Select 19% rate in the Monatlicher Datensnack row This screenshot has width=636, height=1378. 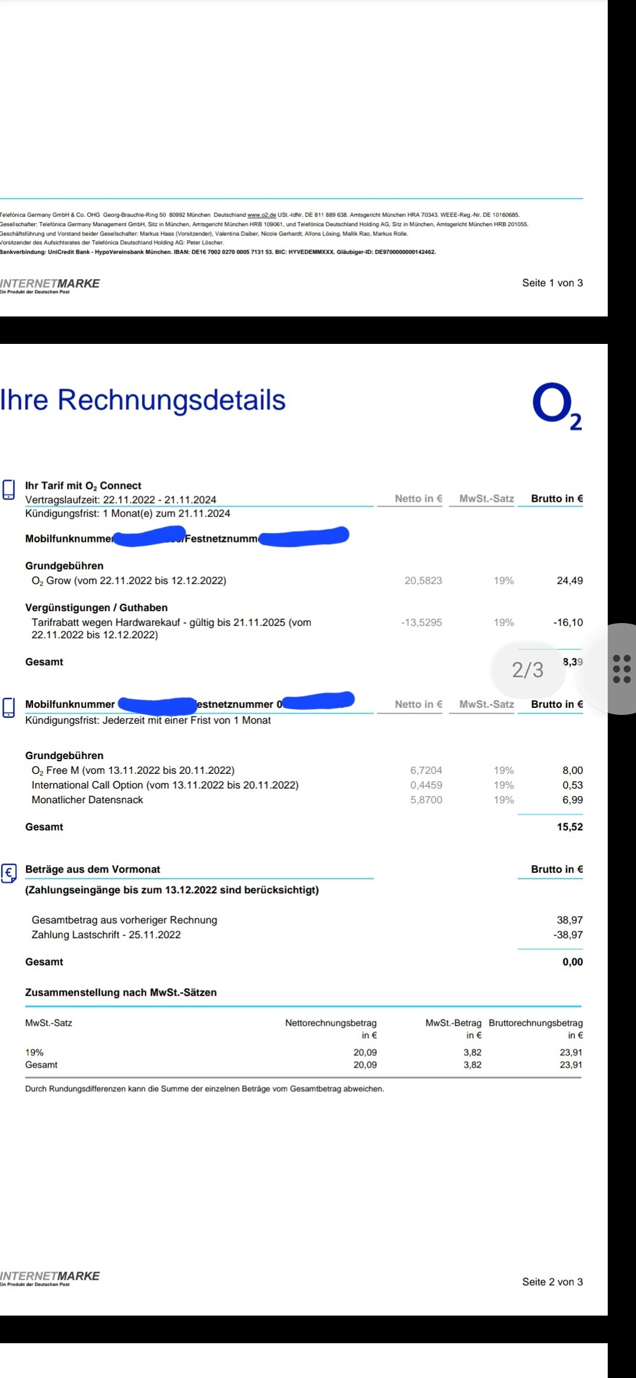(x=503, y=800)
